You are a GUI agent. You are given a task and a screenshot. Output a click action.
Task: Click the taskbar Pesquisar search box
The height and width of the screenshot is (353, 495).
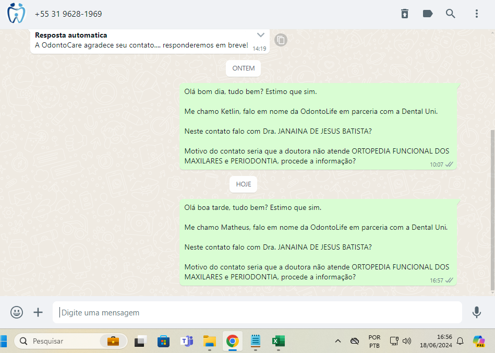click(71, 341)
